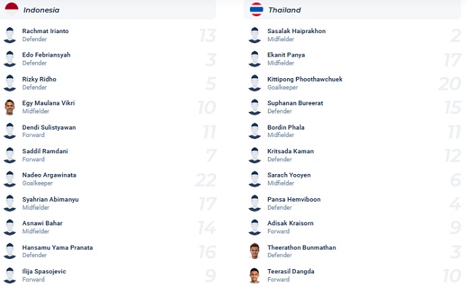
Task: Click the Indonesia team name header
Action: point(41,10)
